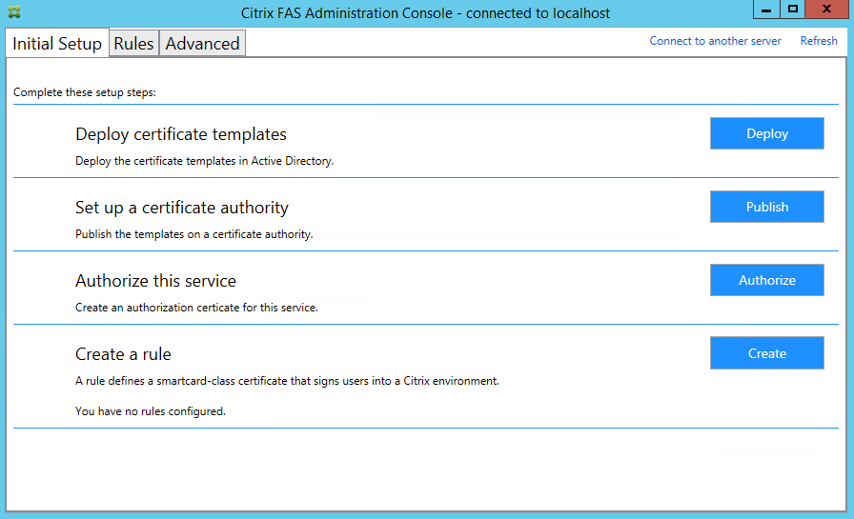Click 'You have no rules configured.' text

coord(151,411)
